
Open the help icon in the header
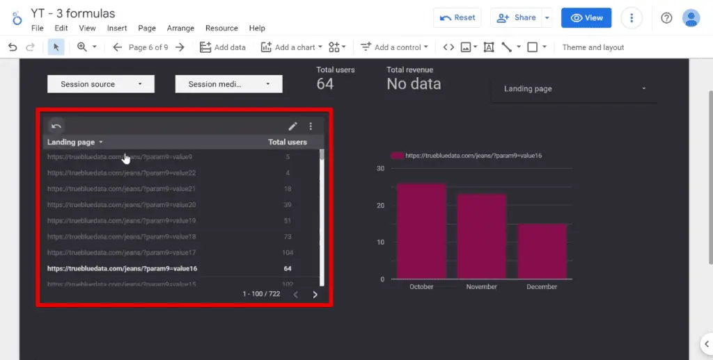click(x=666, y=18)
